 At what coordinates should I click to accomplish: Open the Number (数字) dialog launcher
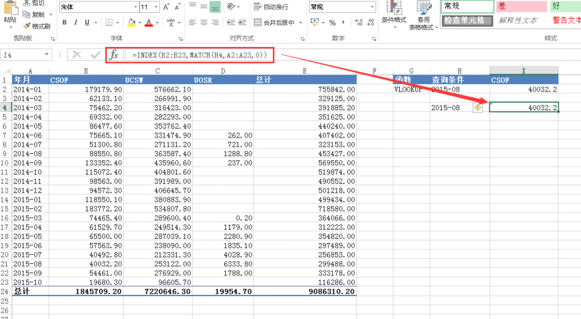[374, 38]
